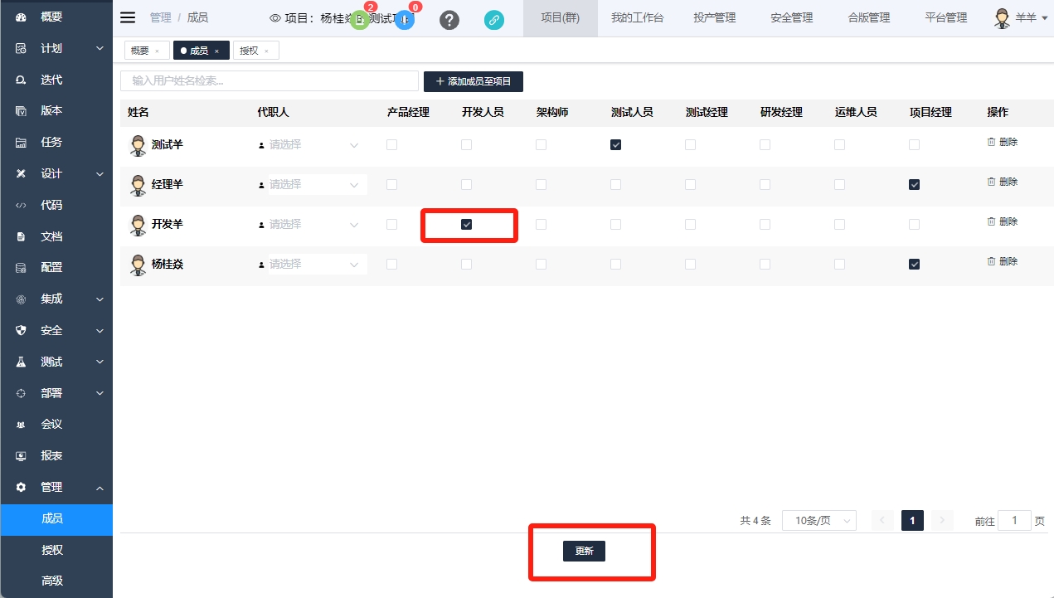Switch to 安全管理 top tab
Screen dimensions: 1054x598
tap(792, 17)
